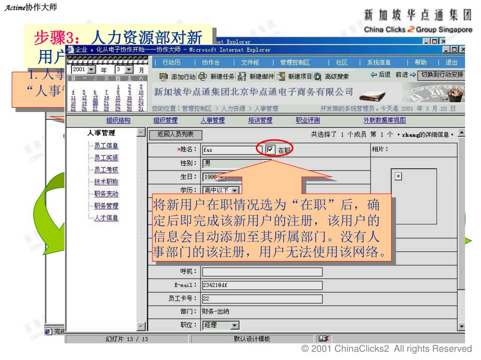The width and height of the screenshot is (481, 360).
Task: Click the 添加行动 label
Action: pos(183,77)
